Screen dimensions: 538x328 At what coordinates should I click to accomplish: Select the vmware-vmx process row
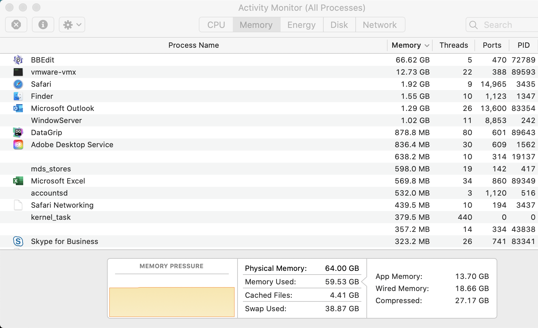pyautogui.click(x=269, y=72)
